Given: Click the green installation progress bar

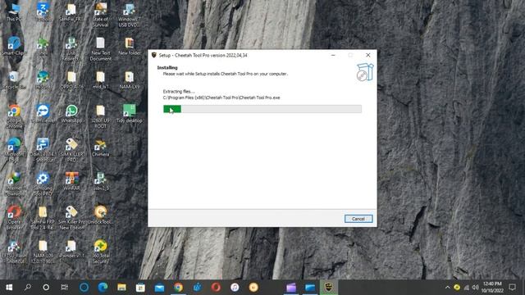Looking at the screenshot, I should coord(262,109).
